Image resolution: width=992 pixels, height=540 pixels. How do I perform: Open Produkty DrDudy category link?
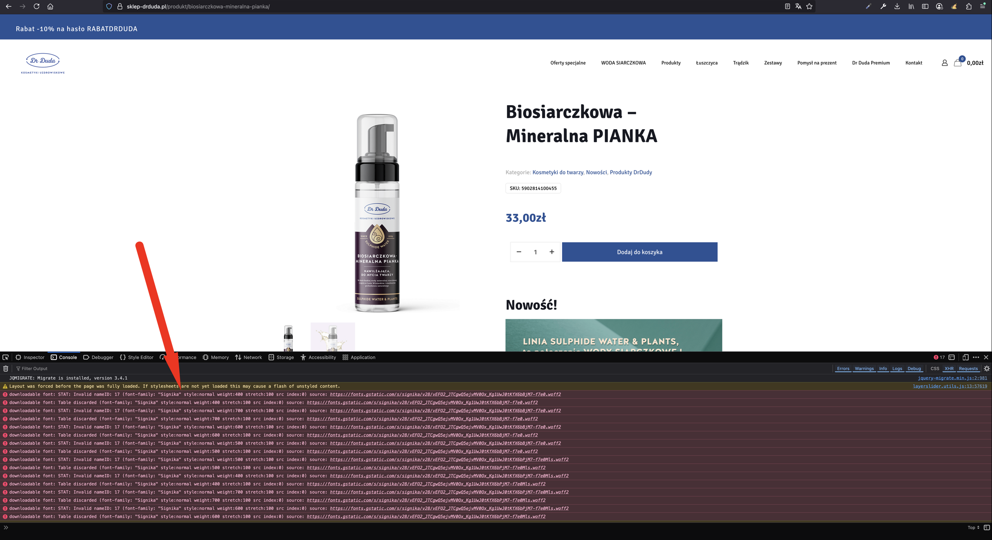(x=631, y=172)
